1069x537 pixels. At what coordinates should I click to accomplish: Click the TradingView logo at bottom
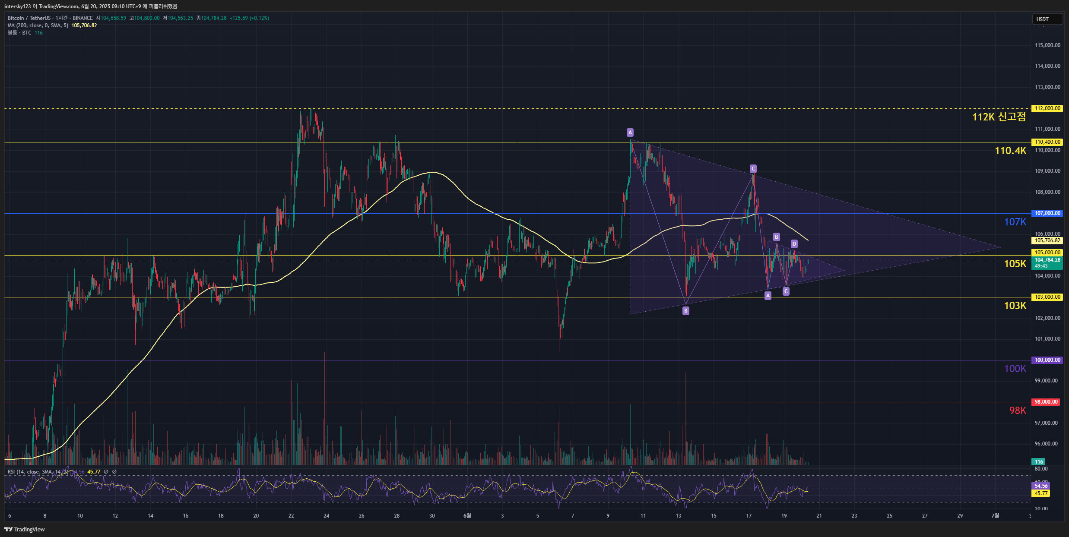click(x=25, y=529)
